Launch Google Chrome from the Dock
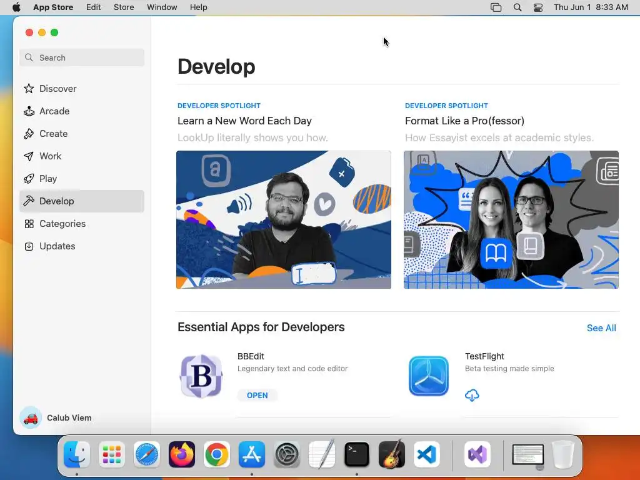Image resolution: width=640 pixels, height=480 pixels. click(x=217, y=454)
